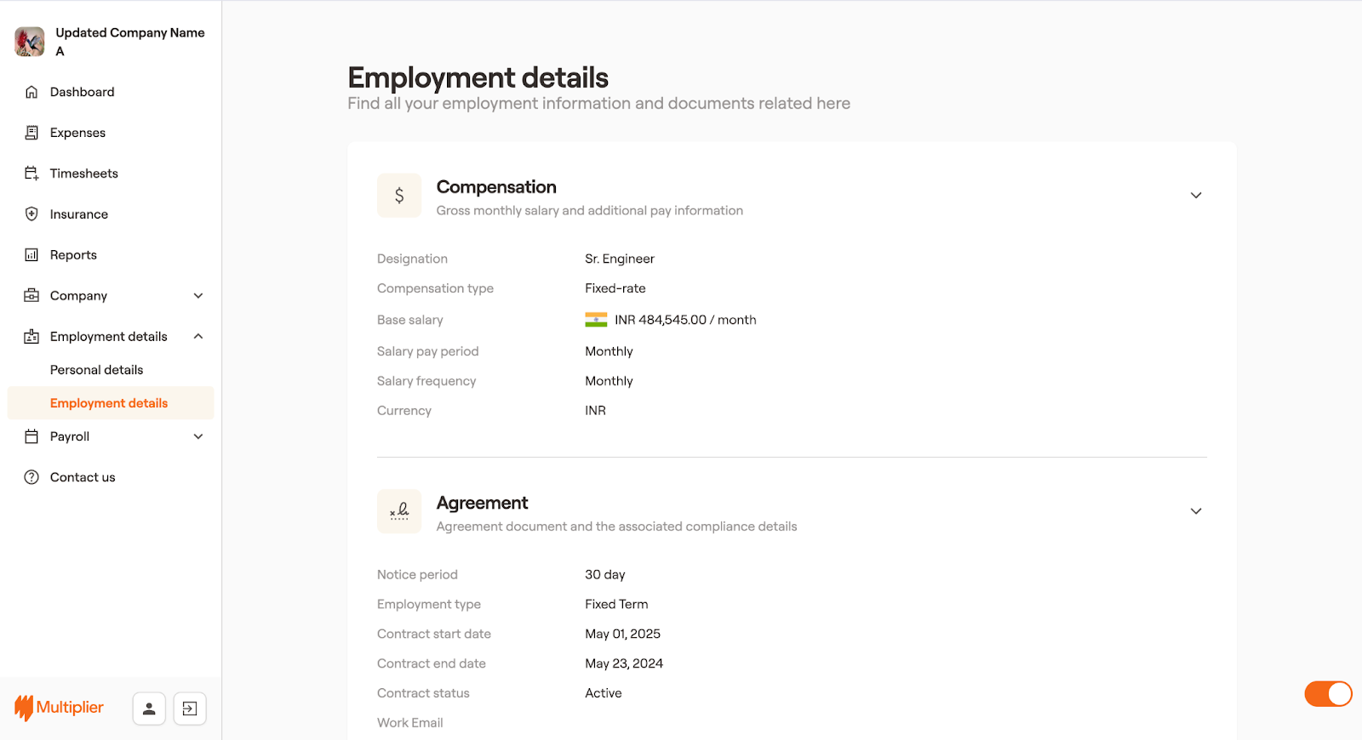Screen dimensions: 1362x740
Task: Click the Compensation dollar sign icon
Action: pyautogui.click(x=399, y=196)
